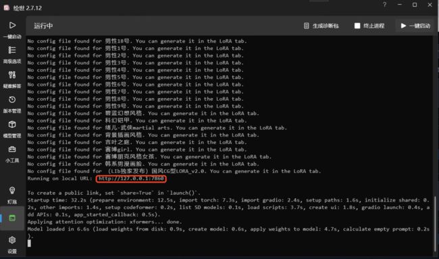Click the console line mentioning 赛博朋克风格女孩

tap(150, 157)
